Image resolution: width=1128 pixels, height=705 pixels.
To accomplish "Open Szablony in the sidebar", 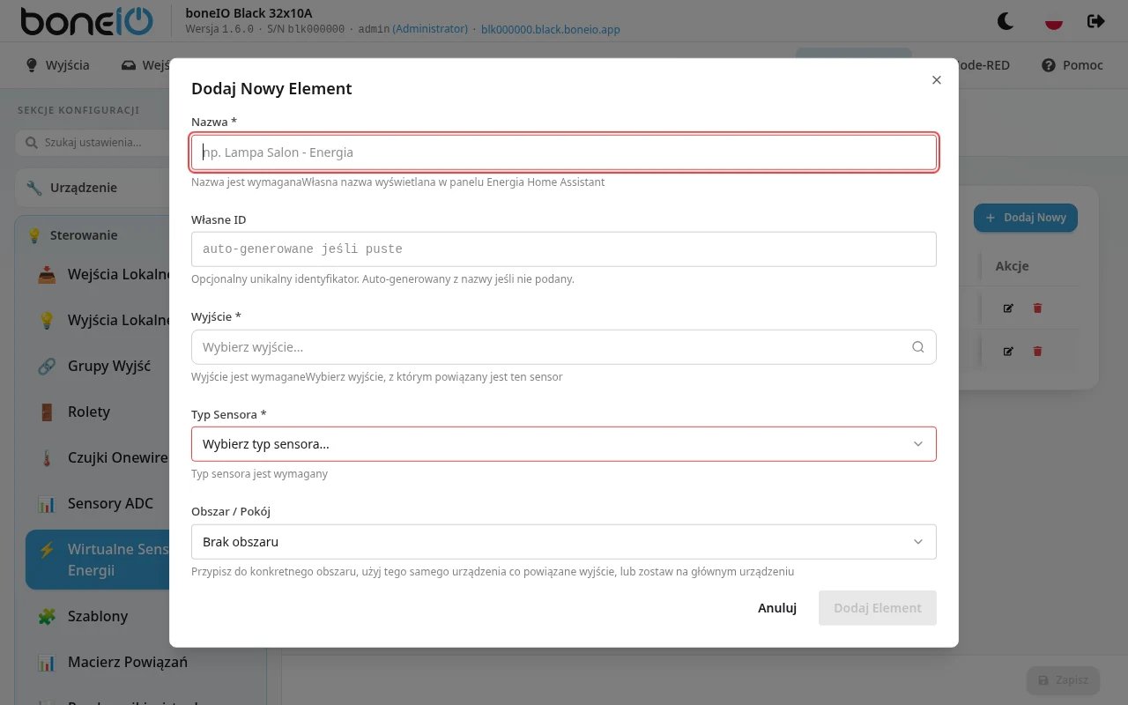I will click(x=98, y=616).
